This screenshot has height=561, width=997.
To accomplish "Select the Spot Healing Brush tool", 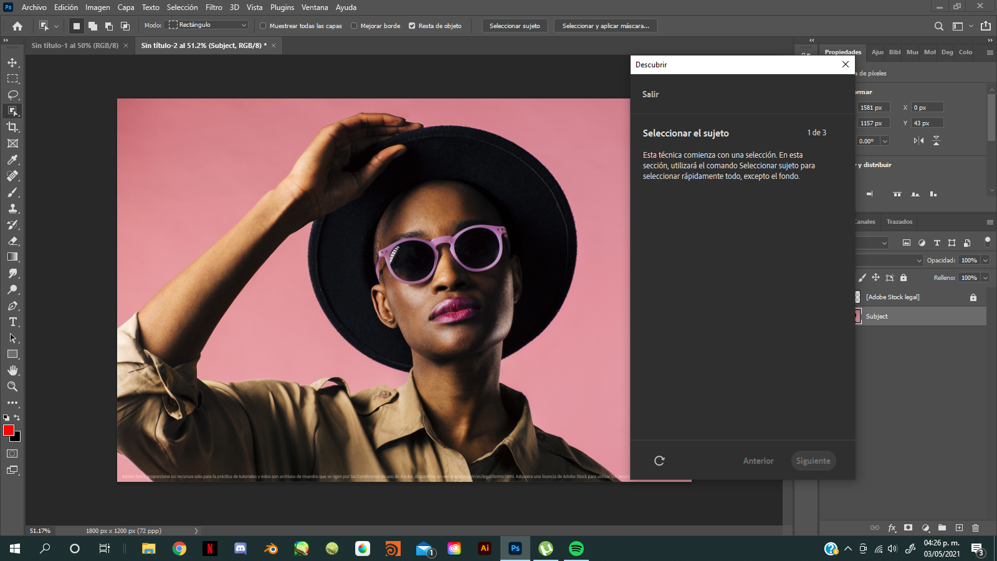I will (12, 176).
